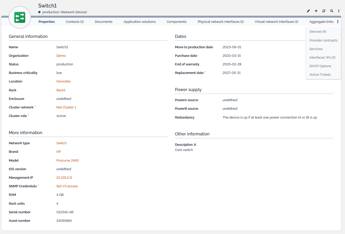This screenshot has width=345, height=234.
Task: Open the Contacts (1) tab
Action: (x=75, y=22)
